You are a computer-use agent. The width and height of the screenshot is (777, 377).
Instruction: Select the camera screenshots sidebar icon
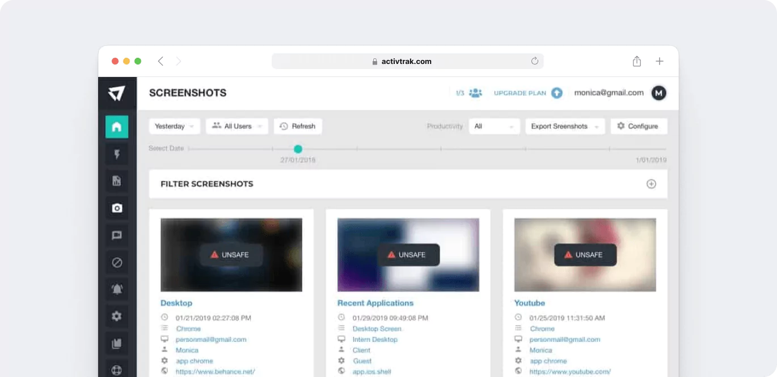coord(117,208)
